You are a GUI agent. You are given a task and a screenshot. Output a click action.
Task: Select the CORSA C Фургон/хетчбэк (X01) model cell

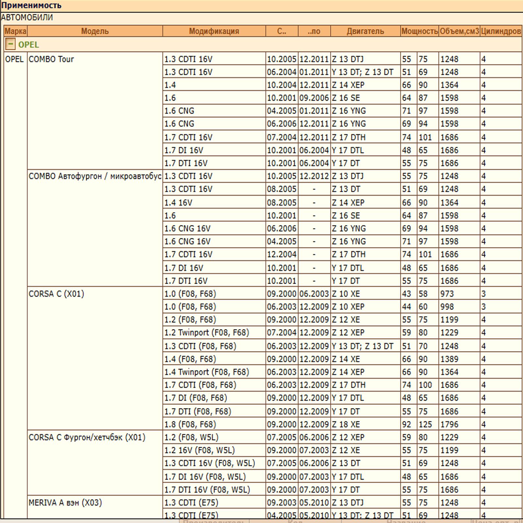(87, 437)
